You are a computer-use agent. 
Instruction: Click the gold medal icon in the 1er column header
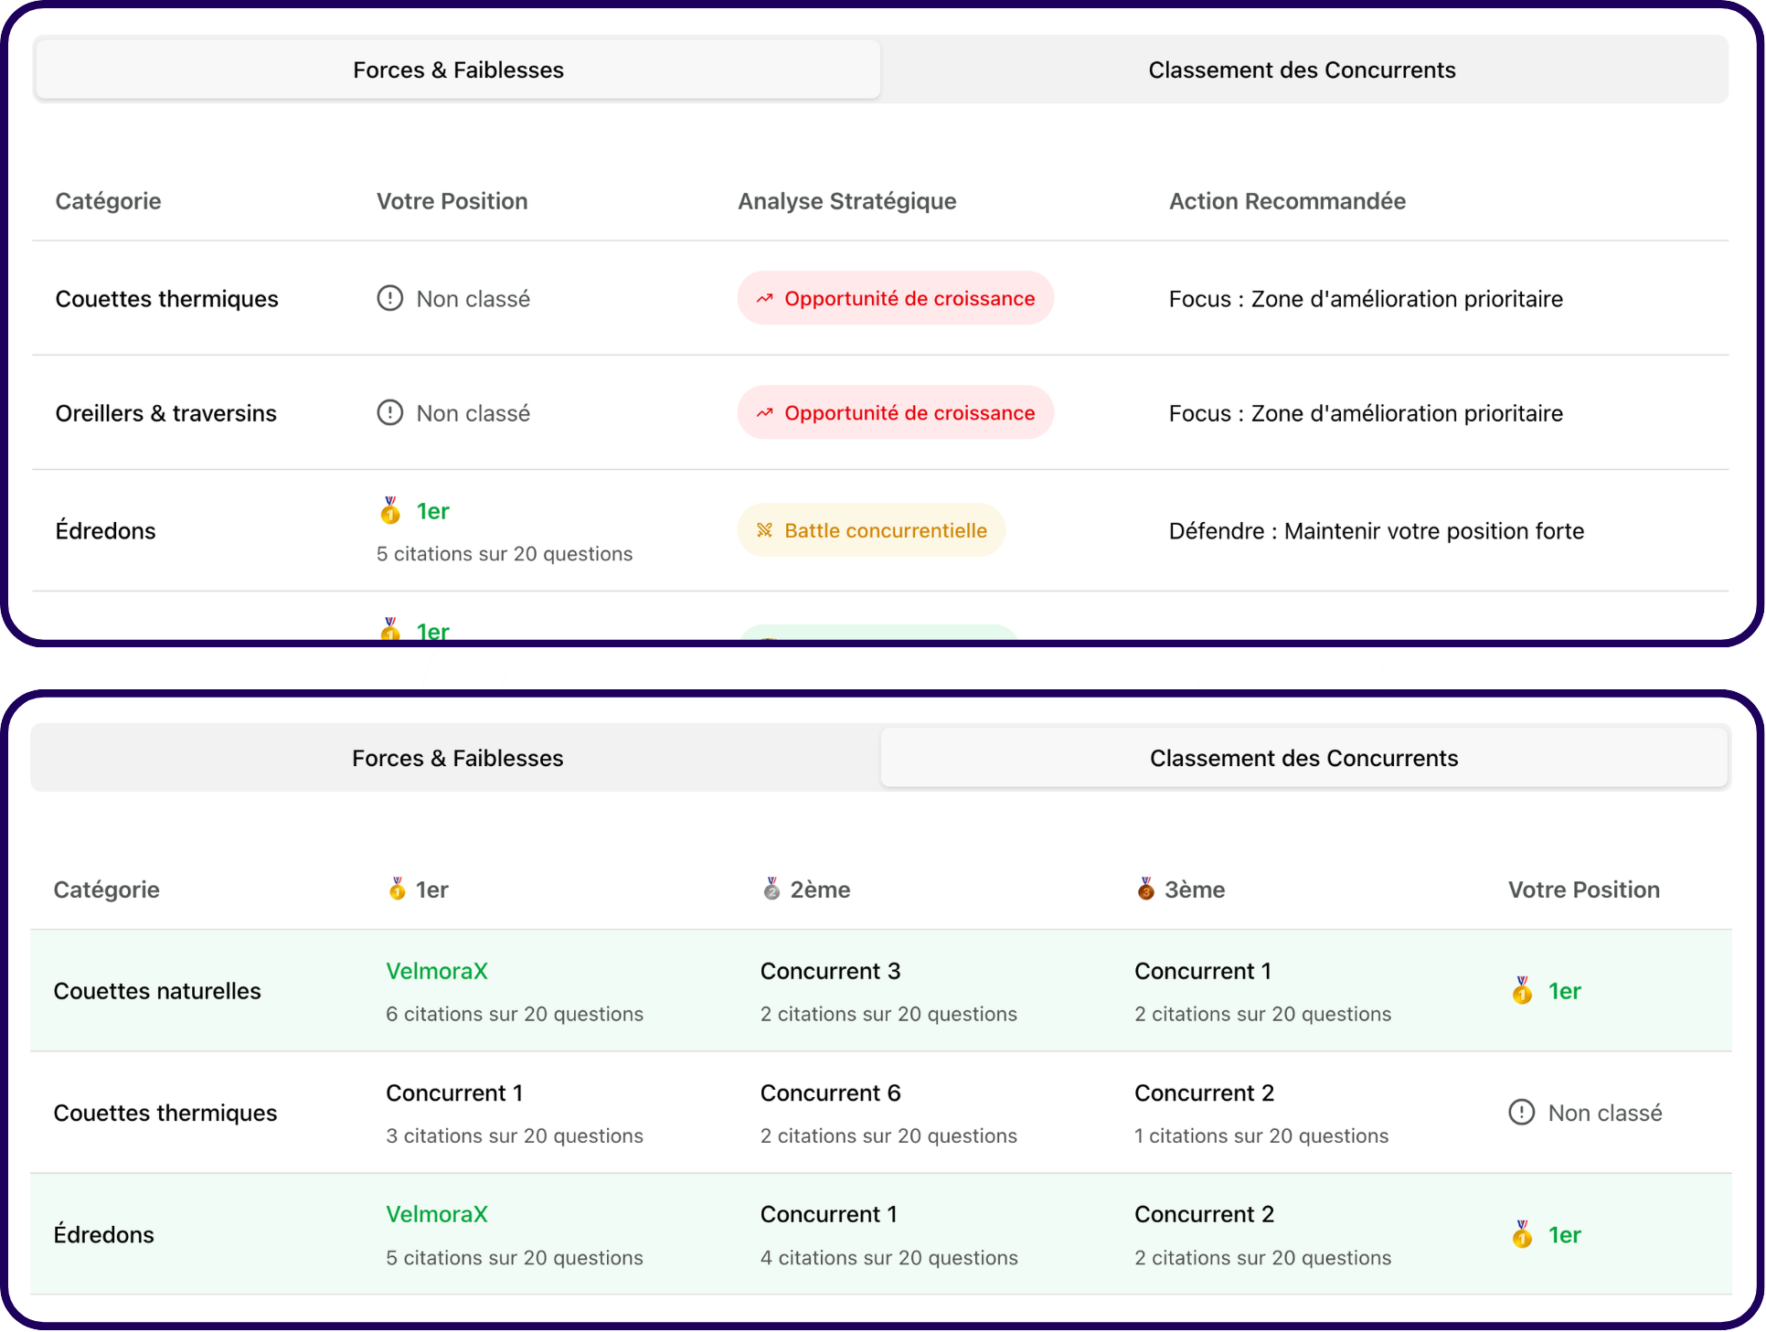[398, 889]
